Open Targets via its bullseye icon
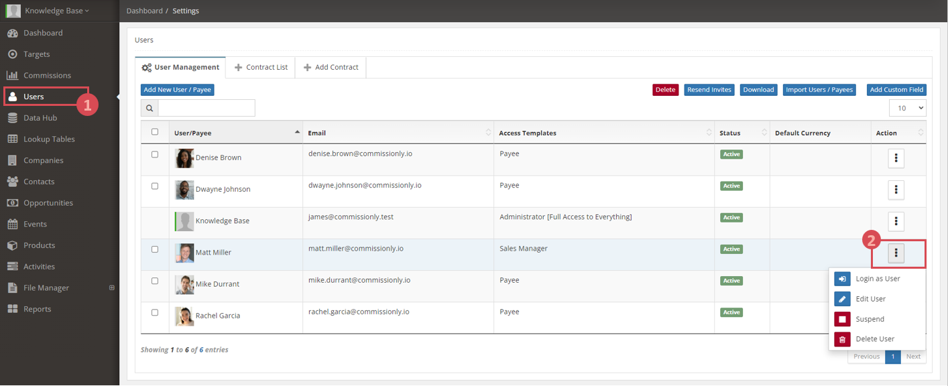Screen dimensions: 948x386 [12, 54]
